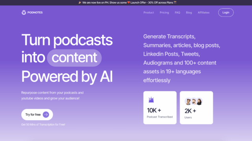Visit the Blog nav link
252x141 pixels.
click(189, 13)
